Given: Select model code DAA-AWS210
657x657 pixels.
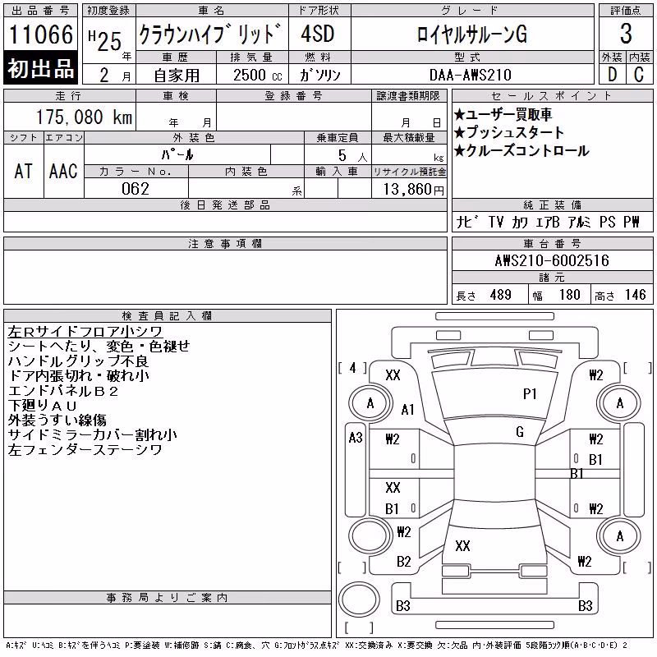Looking at the screenshot, I should point(471,75).
